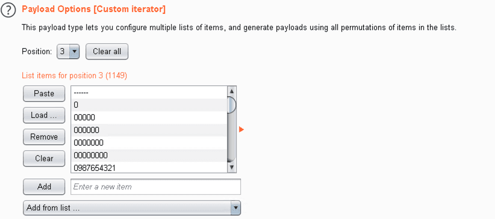Select the 00000 list entry
495x219 pixels.
149,117
